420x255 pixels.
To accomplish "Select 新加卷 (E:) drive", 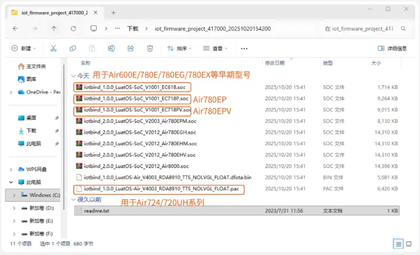I will [37, 220].
